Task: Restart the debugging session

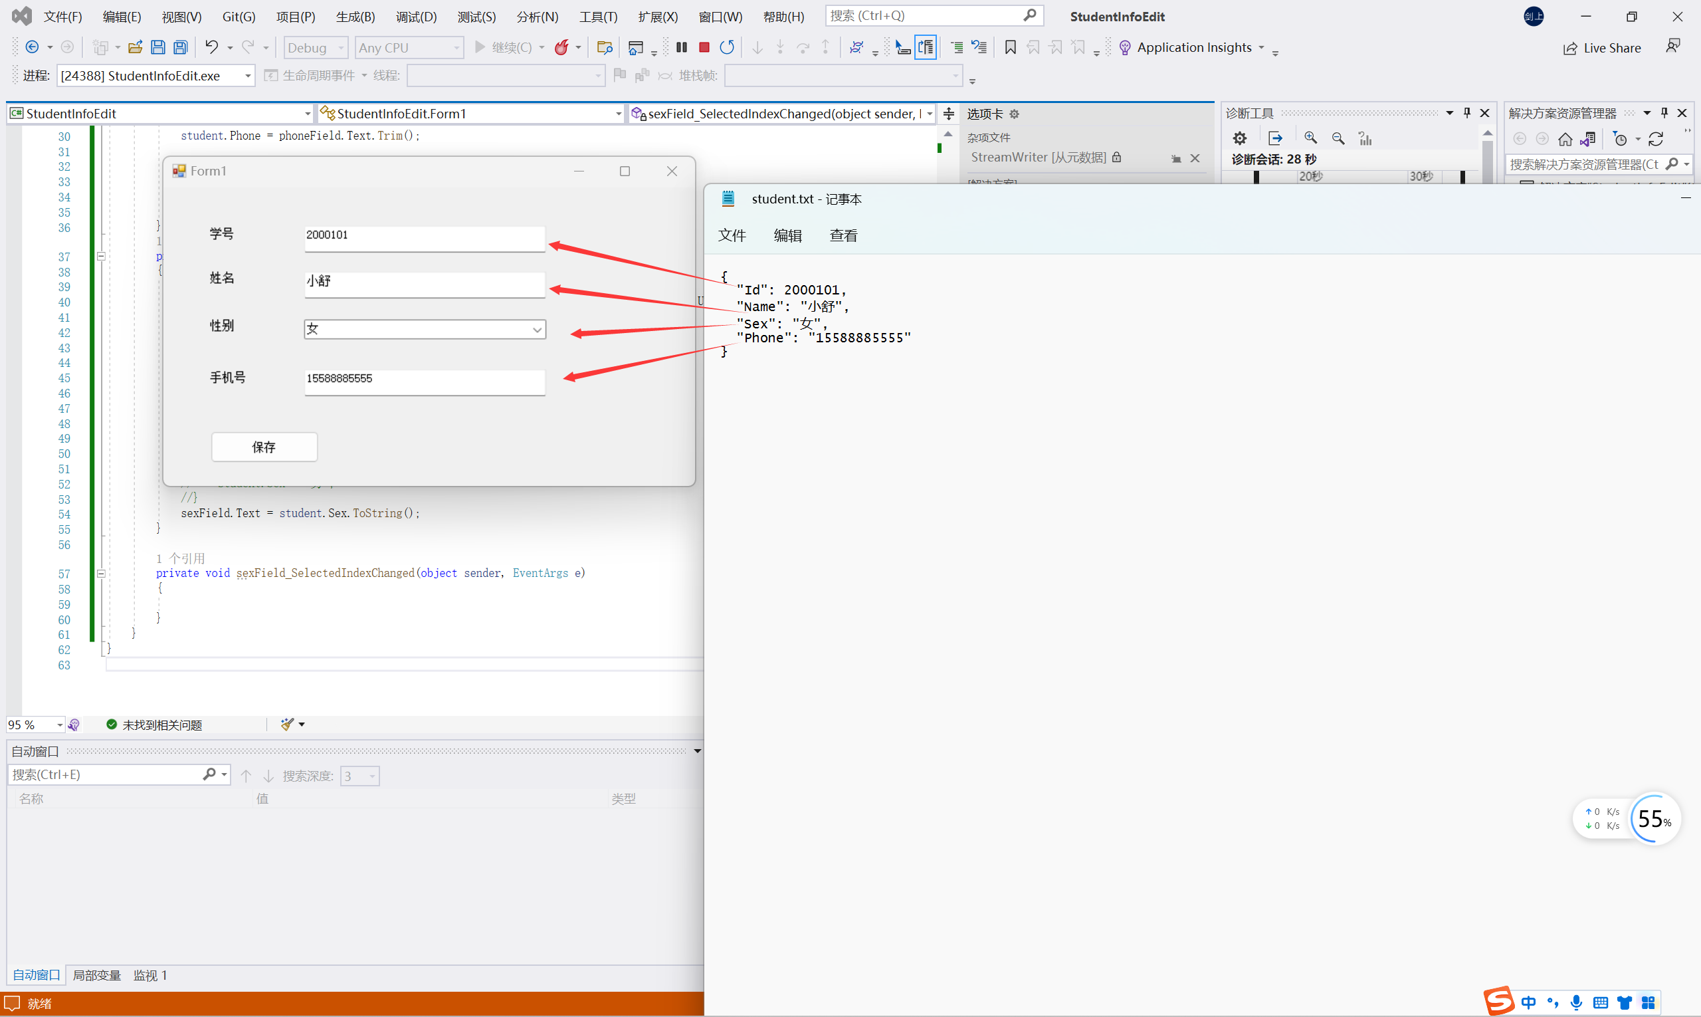Action: click(x=727, y=47)
